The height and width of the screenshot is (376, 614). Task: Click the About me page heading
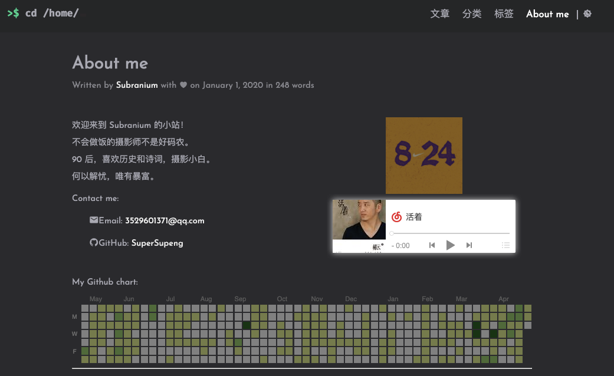pos(110,62)
